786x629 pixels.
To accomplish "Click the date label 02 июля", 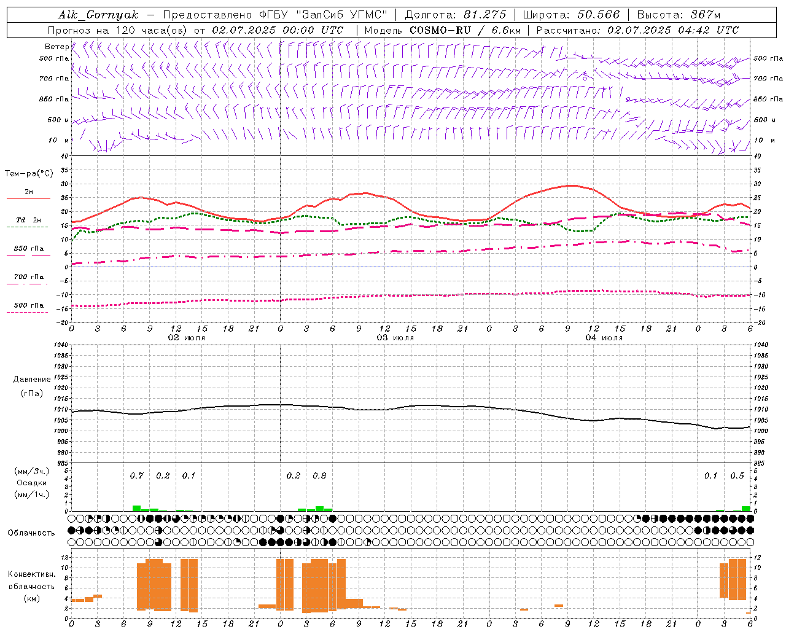I will 187,338.
